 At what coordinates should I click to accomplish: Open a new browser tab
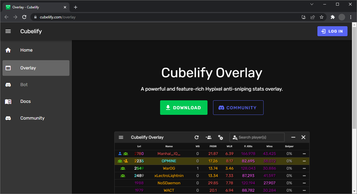click(x=76, y=7)
